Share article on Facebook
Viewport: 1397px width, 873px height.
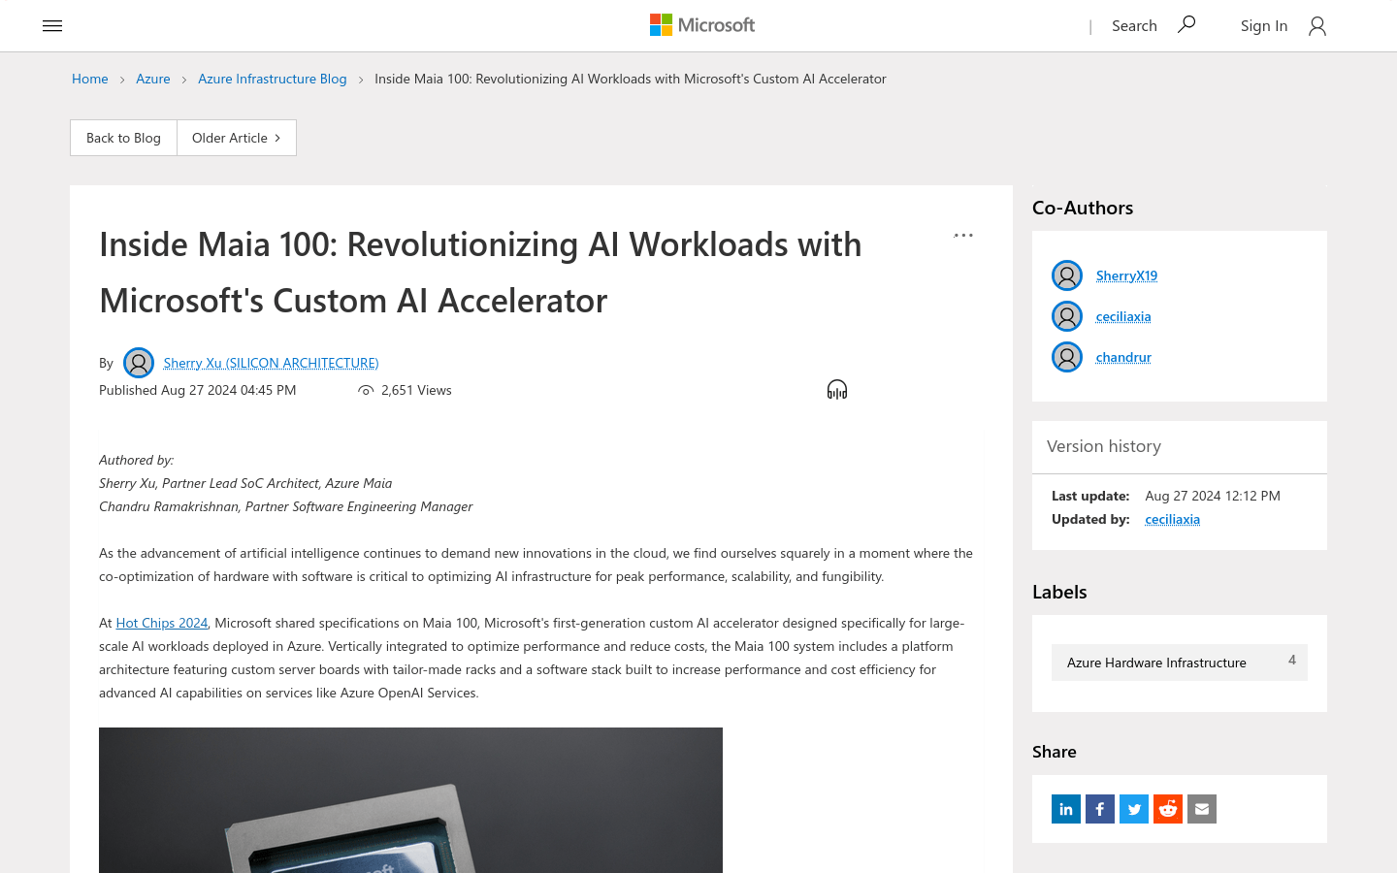click(x=1100, y=809)
